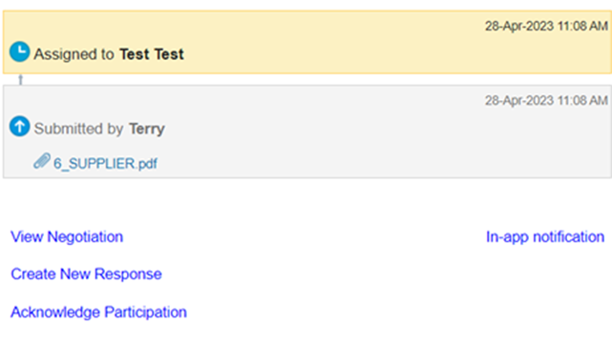
Task: Click the paperclip attachment icon
Action: pyautogui.click(x=42, y=161)
